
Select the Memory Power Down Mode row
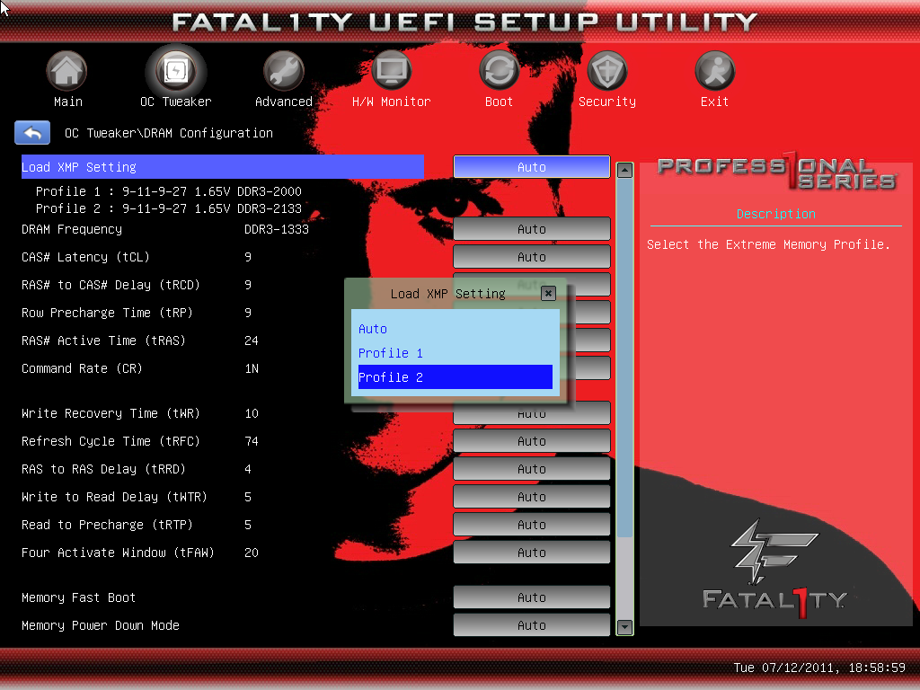[101, 625]
